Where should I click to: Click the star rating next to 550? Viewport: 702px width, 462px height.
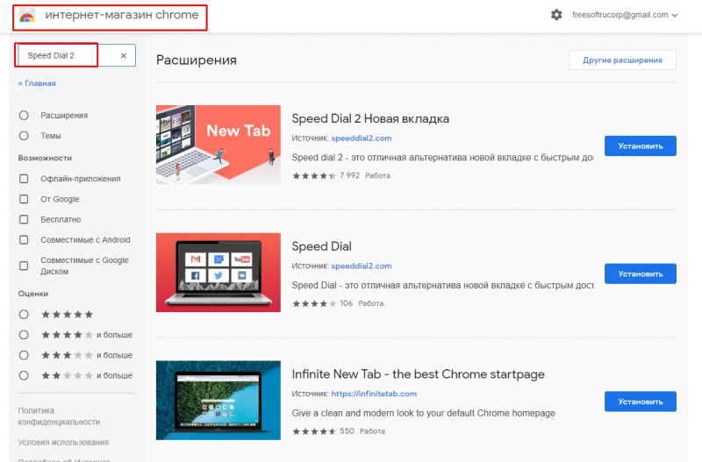pyautogui.click(x=314, y=431)
